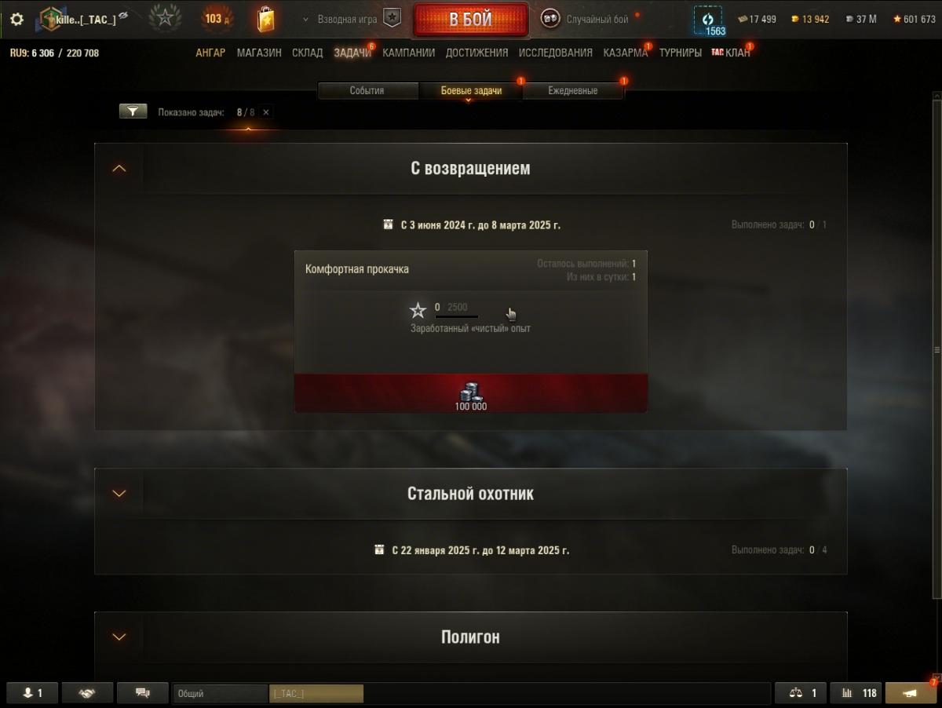This screenshot has width=942, height=708.
Task: Open the contacts handshake icon
Action: (x=86, y=693)
